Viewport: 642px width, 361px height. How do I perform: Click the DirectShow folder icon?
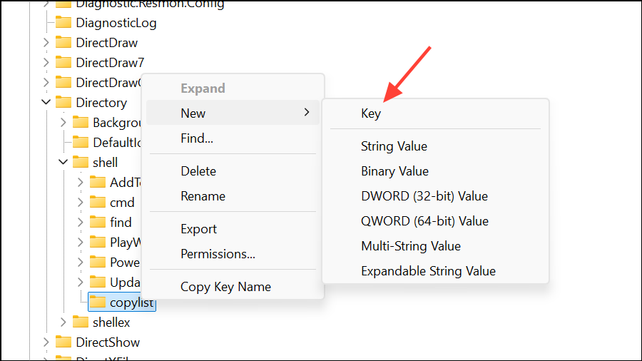click(63, 342)
